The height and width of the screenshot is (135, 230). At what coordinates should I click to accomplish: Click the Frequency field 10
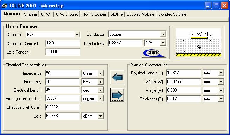pyautogui.click(x=63, y=82)
